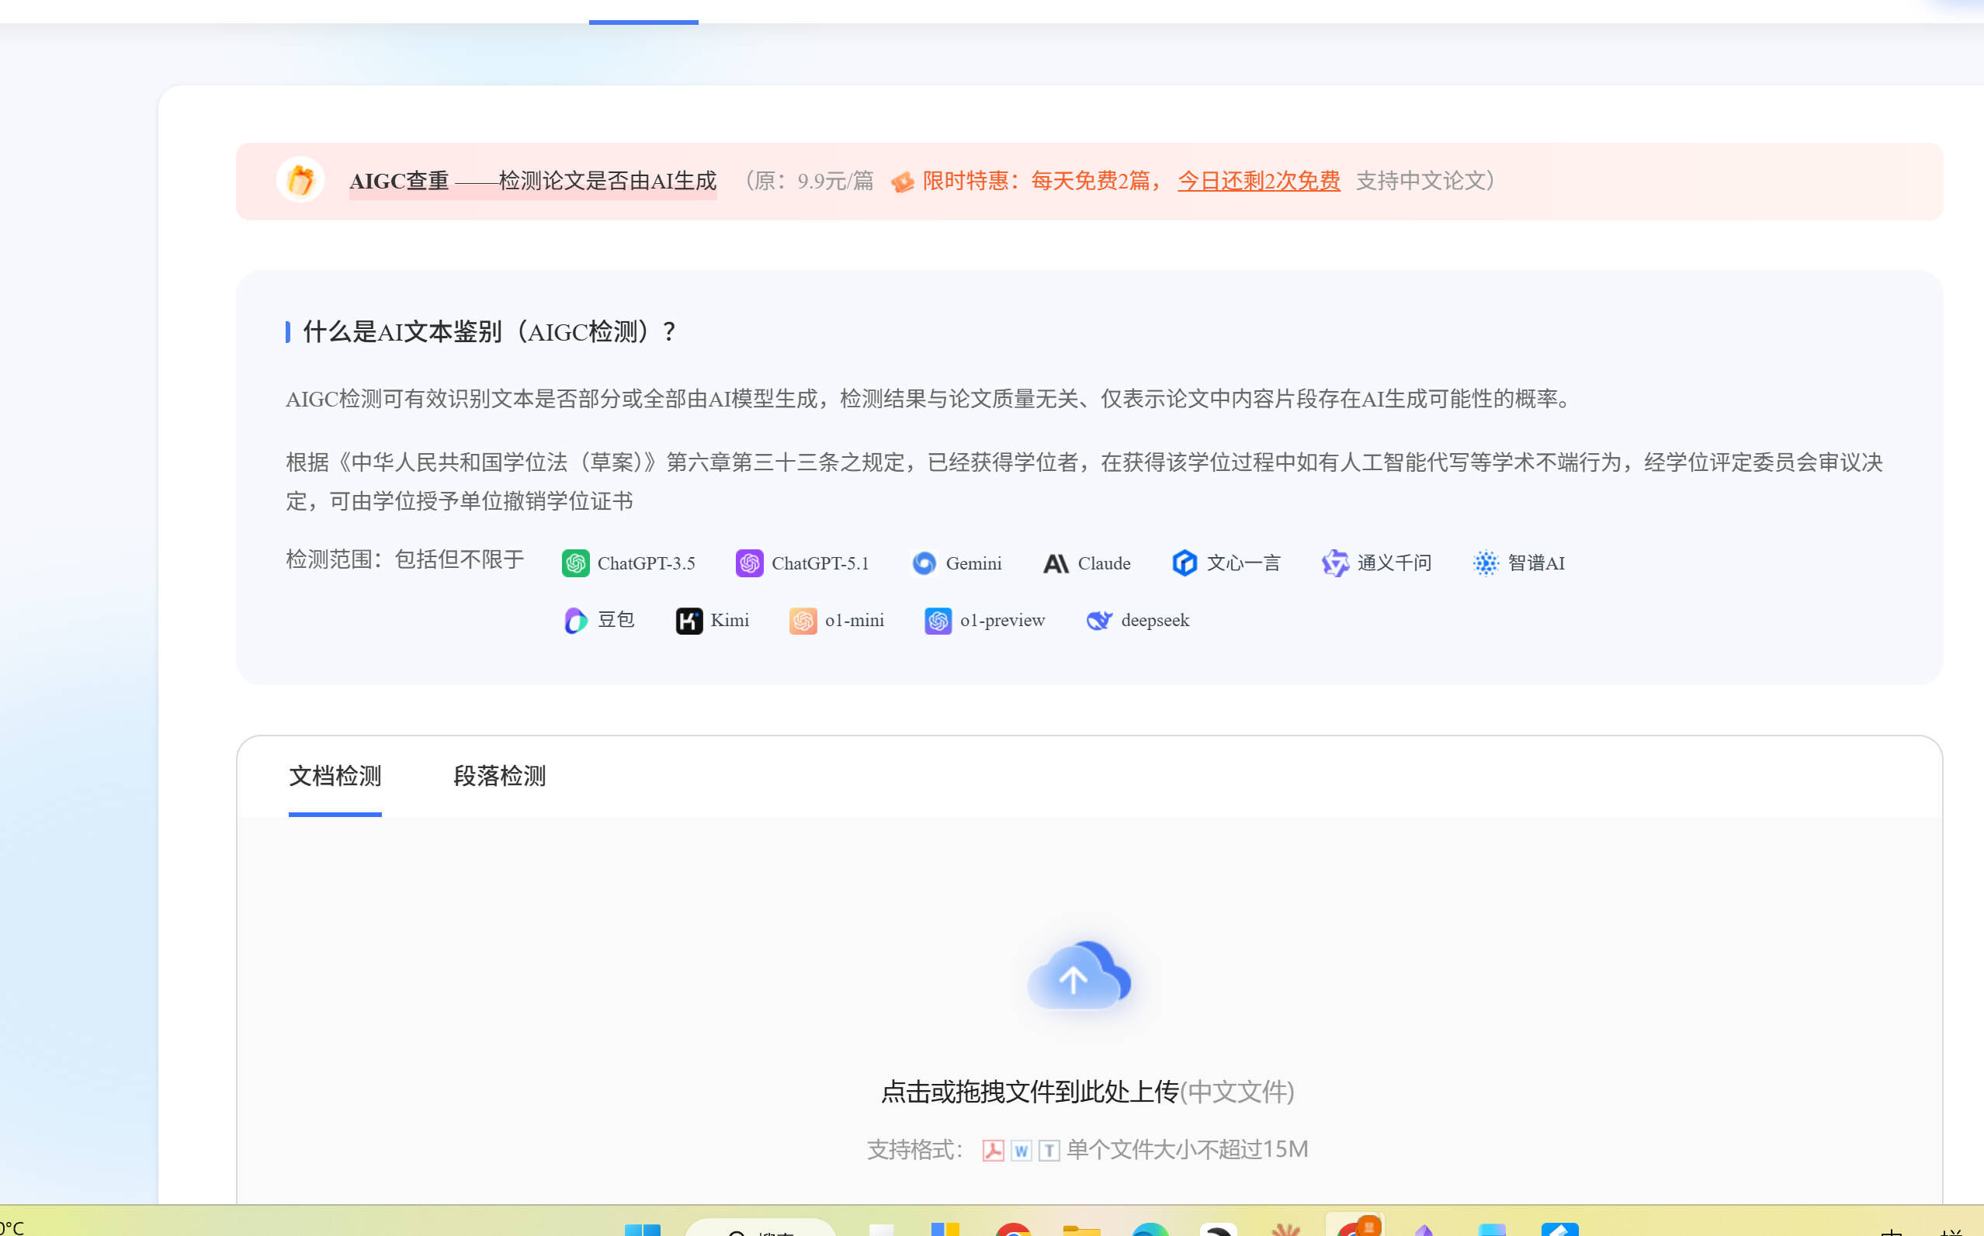Click the blue o1-preview logo icon
Image resolution: width=1984 pixels, height=1236 pixels.
(x=938, y=621)
